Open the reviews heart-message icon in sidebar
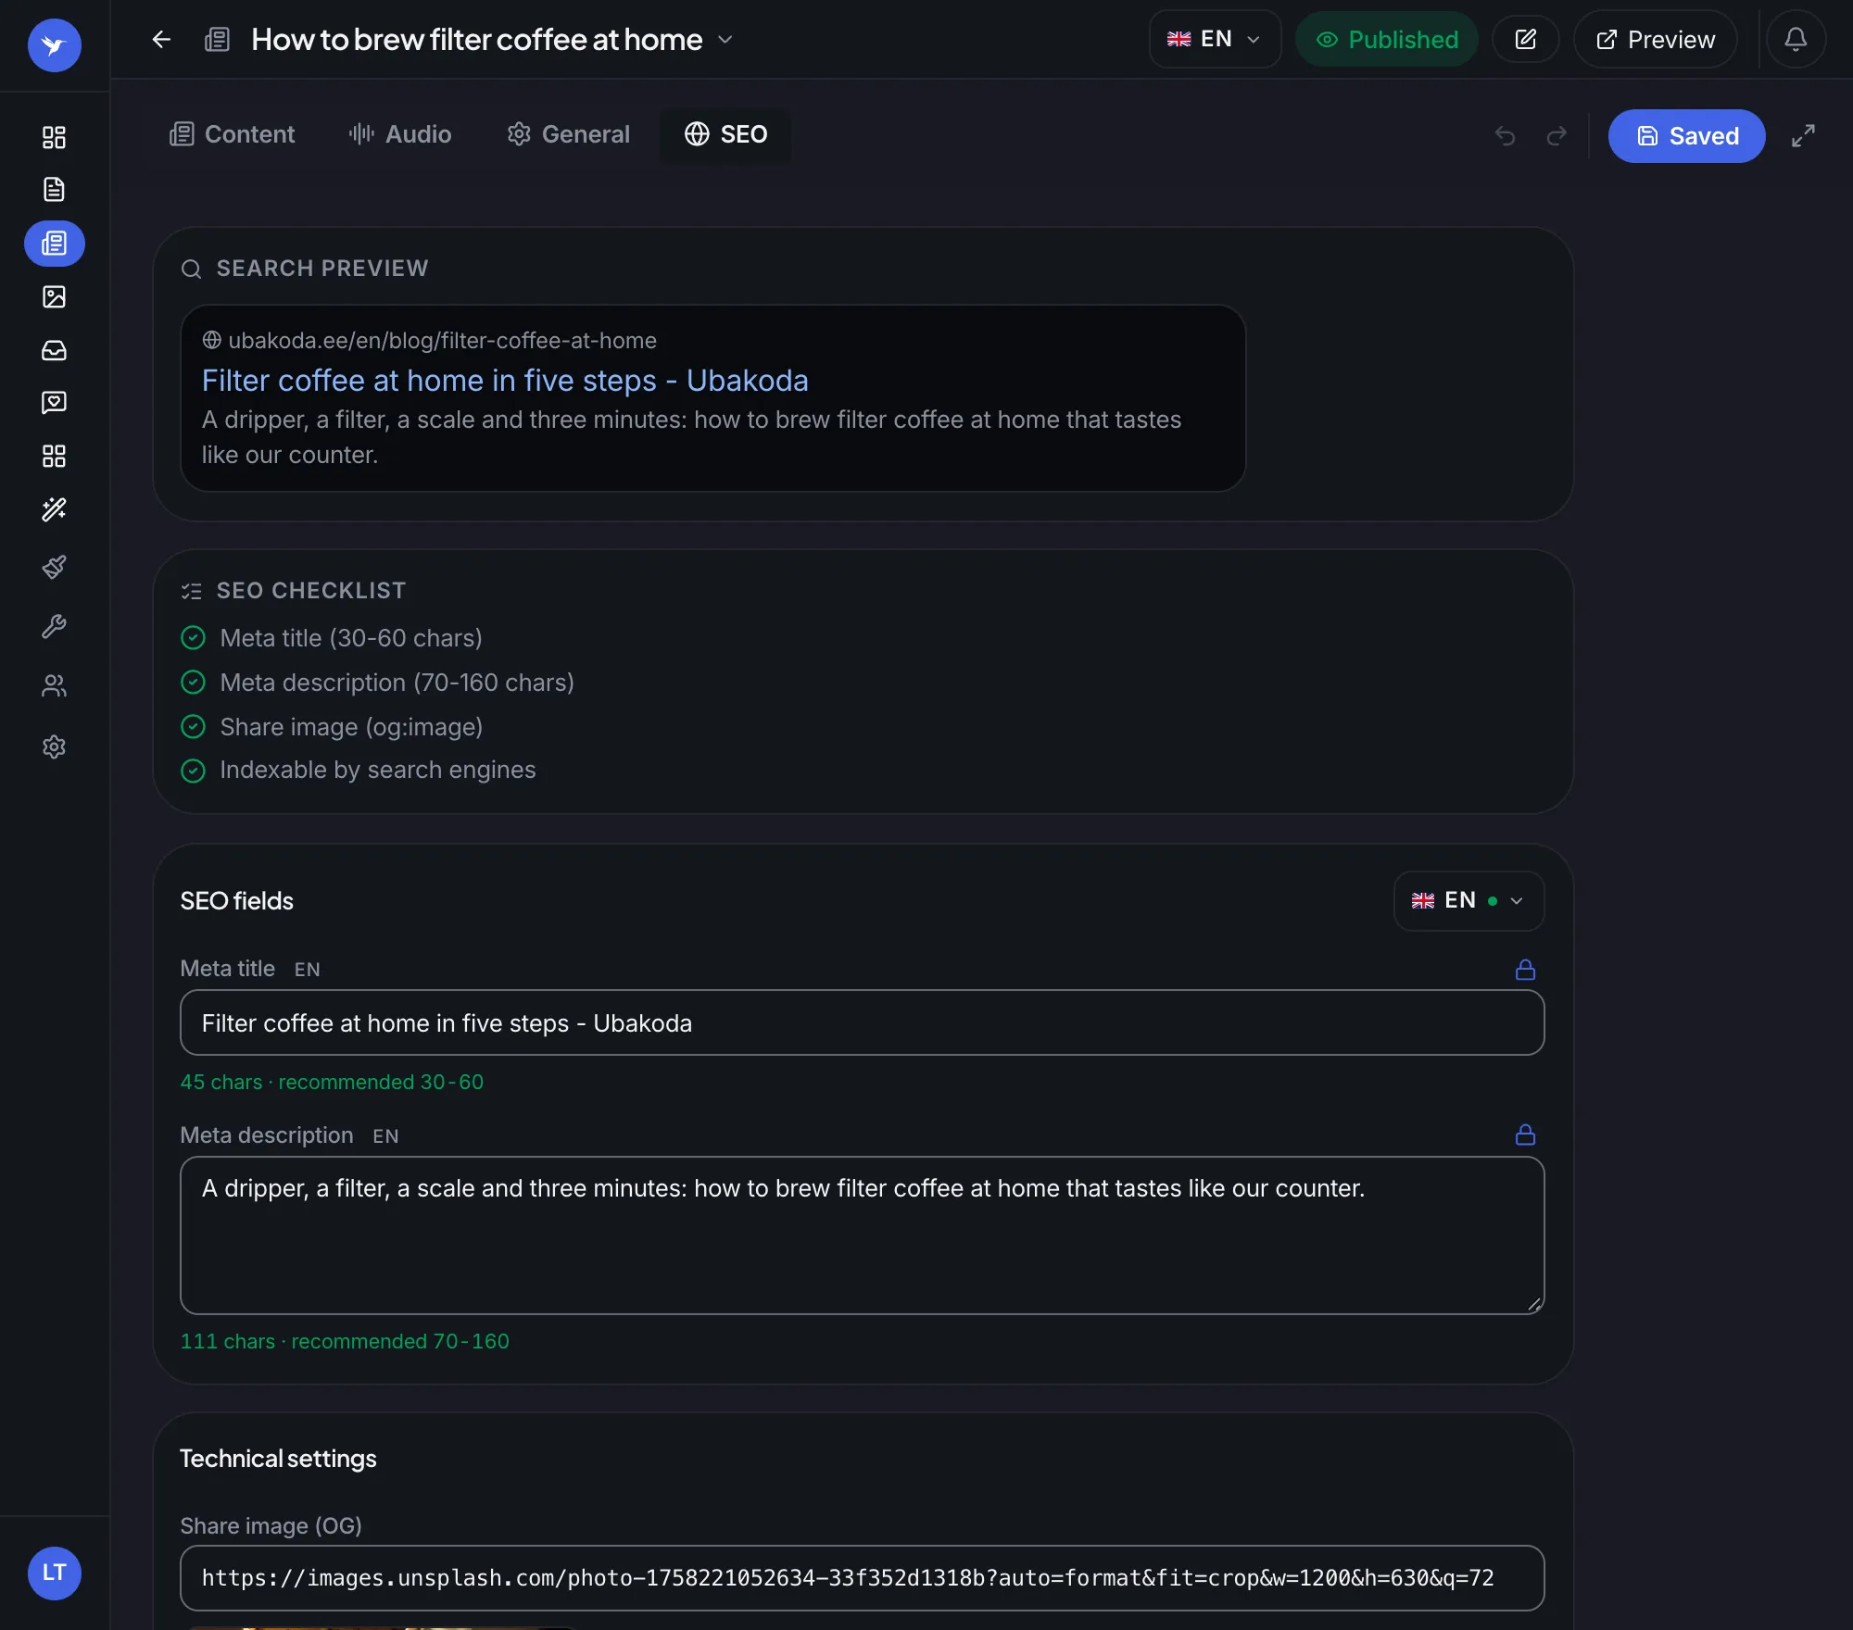The width and height of the screenshot is (1853, 1630). [54, 402]
